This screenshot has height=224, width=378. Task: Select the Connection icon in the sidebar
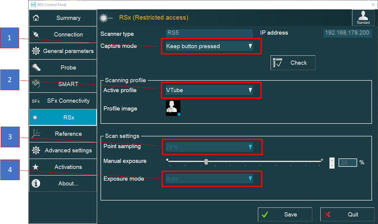(37, 35)
